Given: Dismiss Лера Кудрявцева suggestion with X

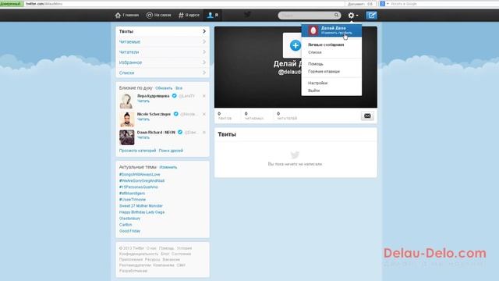Looking at the screenshot, I should (x=204, y=96).
